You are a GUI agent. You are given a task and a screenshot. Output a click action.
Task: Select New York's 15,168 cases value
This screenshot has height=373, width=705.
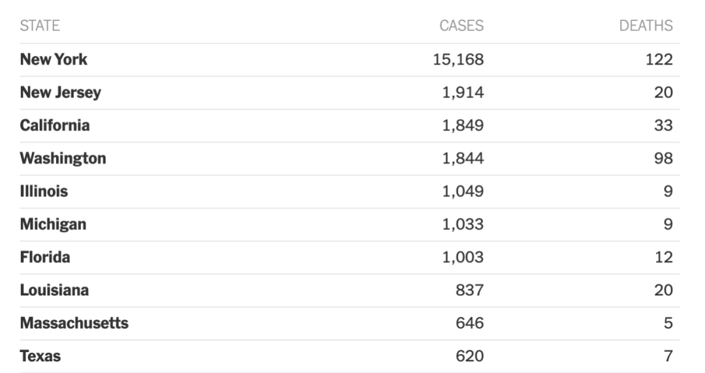pos(458,59)
